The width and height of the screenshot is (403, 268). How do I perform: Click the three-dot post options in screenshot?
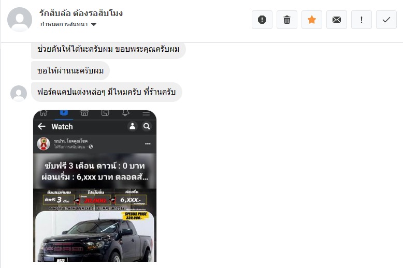(148, 144)
